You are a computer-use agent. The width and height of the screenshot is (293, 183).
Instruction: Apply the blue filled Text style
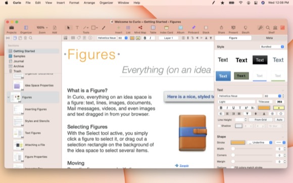click(x=223, y=76)
